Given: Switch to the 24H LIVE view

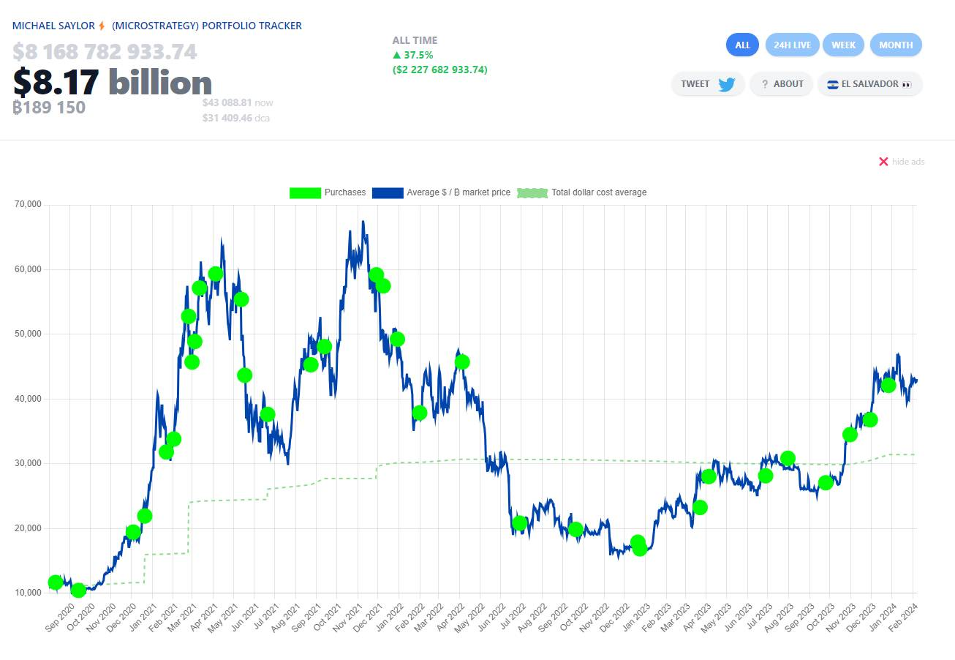Looking at the screenshot, I should click(x=793, y=45).
